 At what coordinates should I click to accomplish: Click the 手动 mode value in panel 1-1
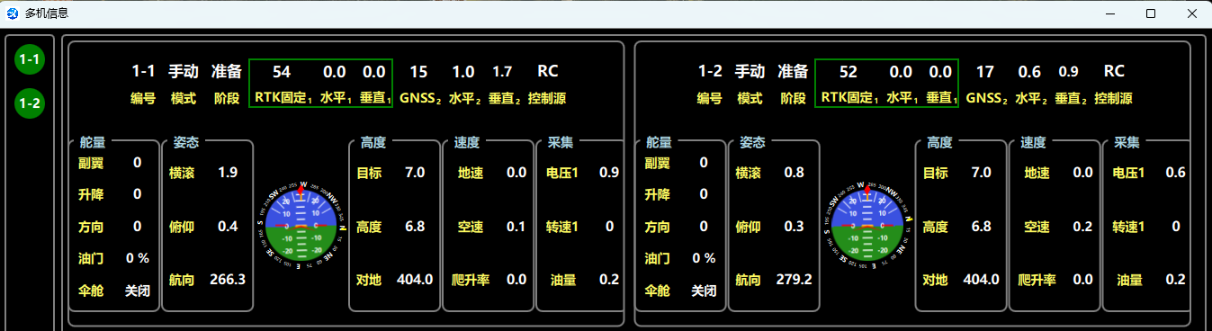[x=184, y=71]
